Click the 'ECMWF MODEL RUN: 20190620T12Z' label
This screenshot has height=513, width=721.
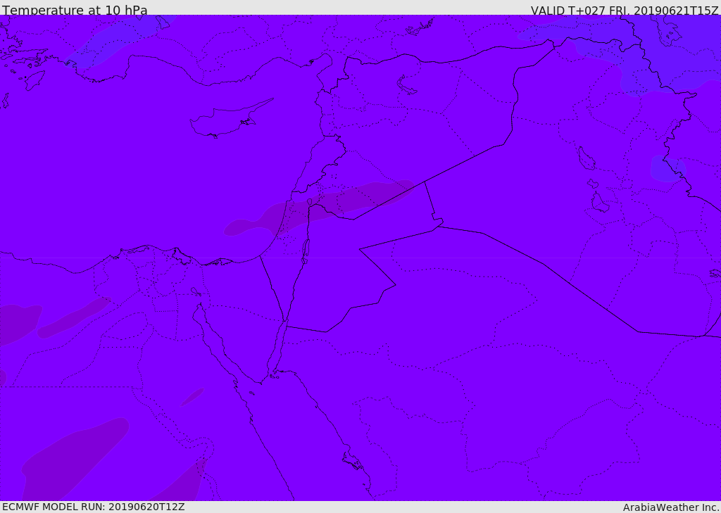[x=94, y=507]
